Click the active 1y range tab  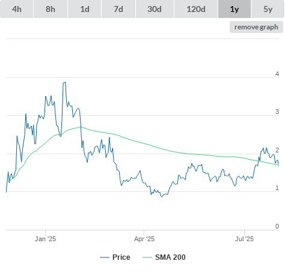point(234,9)
